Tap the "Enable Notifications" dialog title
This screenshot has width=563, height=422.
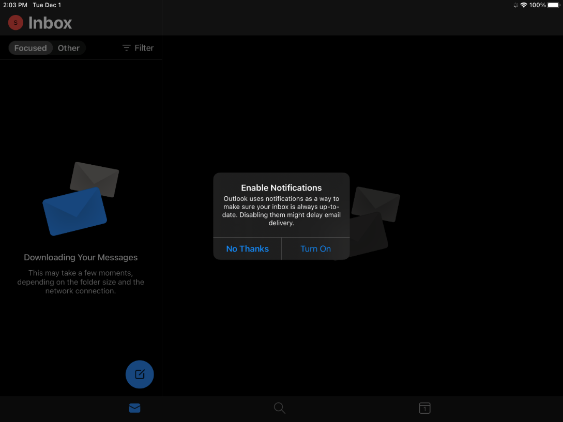tap(281, 187)
